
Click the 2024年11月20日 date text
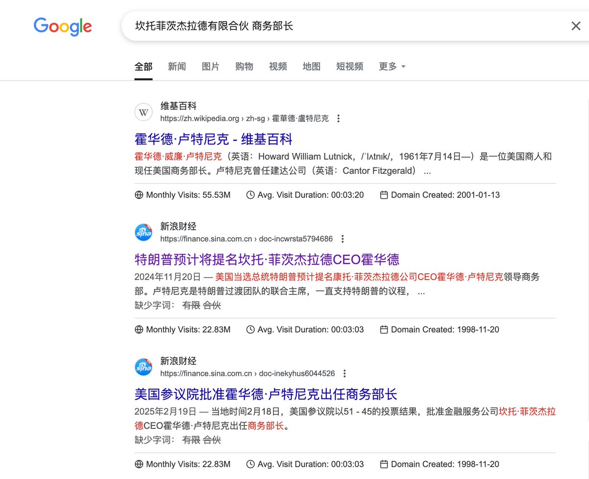point(167,277)
